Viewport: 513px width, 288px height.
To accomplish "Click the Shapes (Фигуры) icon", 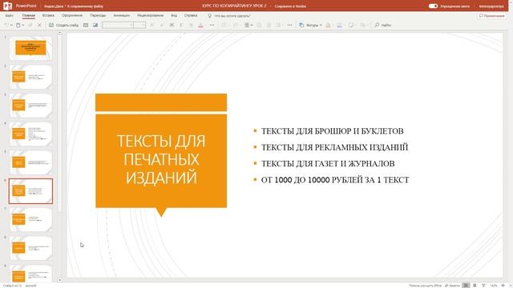I will pyautogui.click(x=301, y=25).
